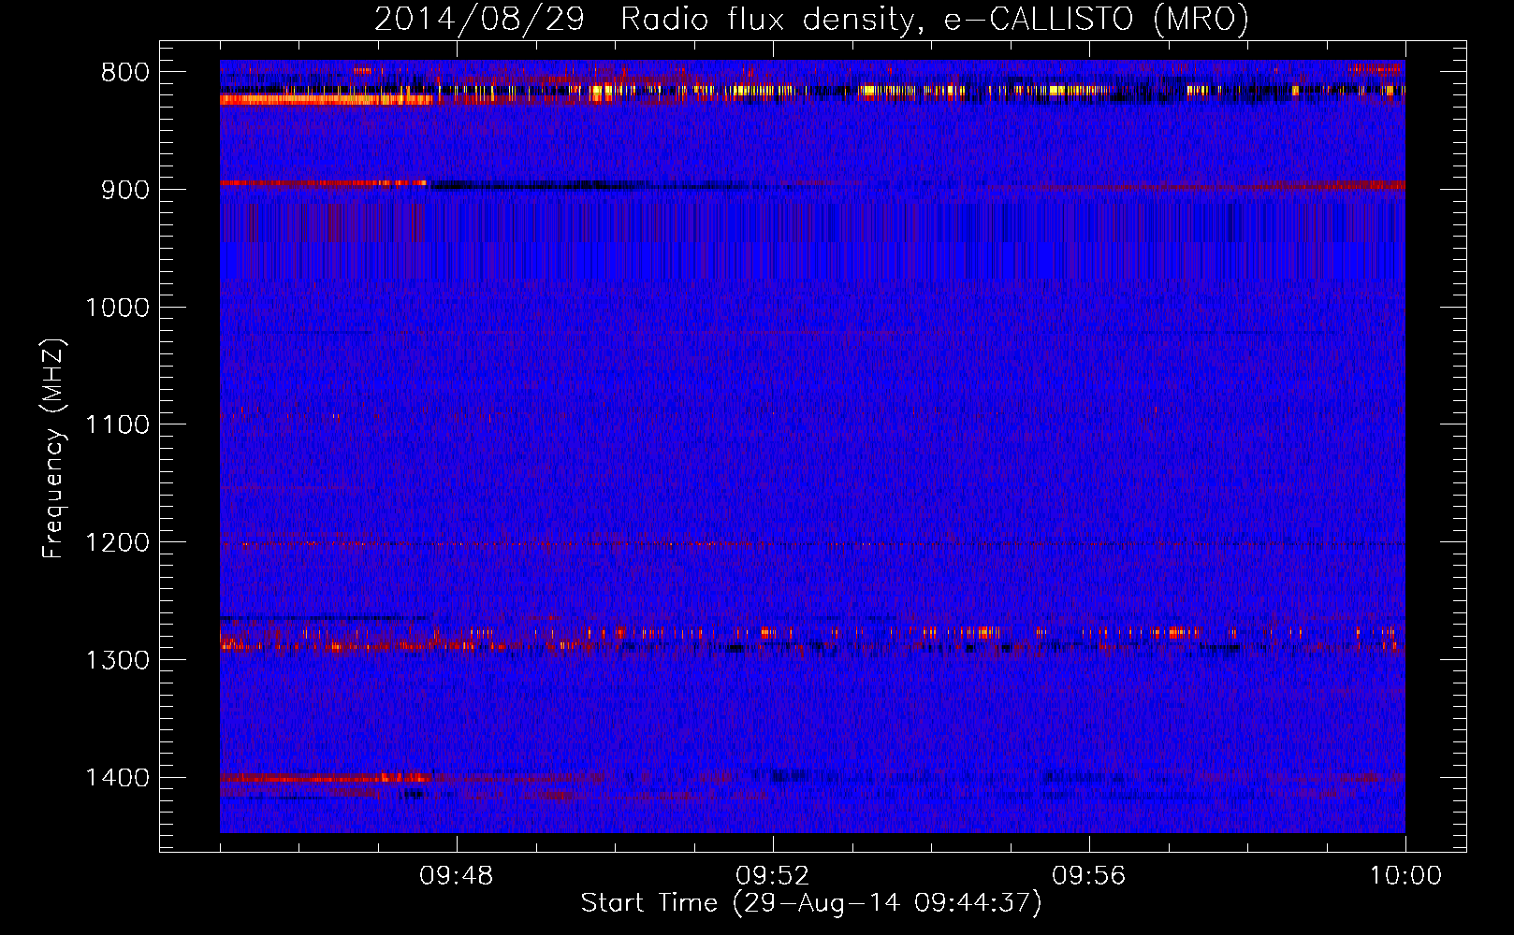Click the 1200 frequency tick label
1514x935 pixels.
pos(117,543)
